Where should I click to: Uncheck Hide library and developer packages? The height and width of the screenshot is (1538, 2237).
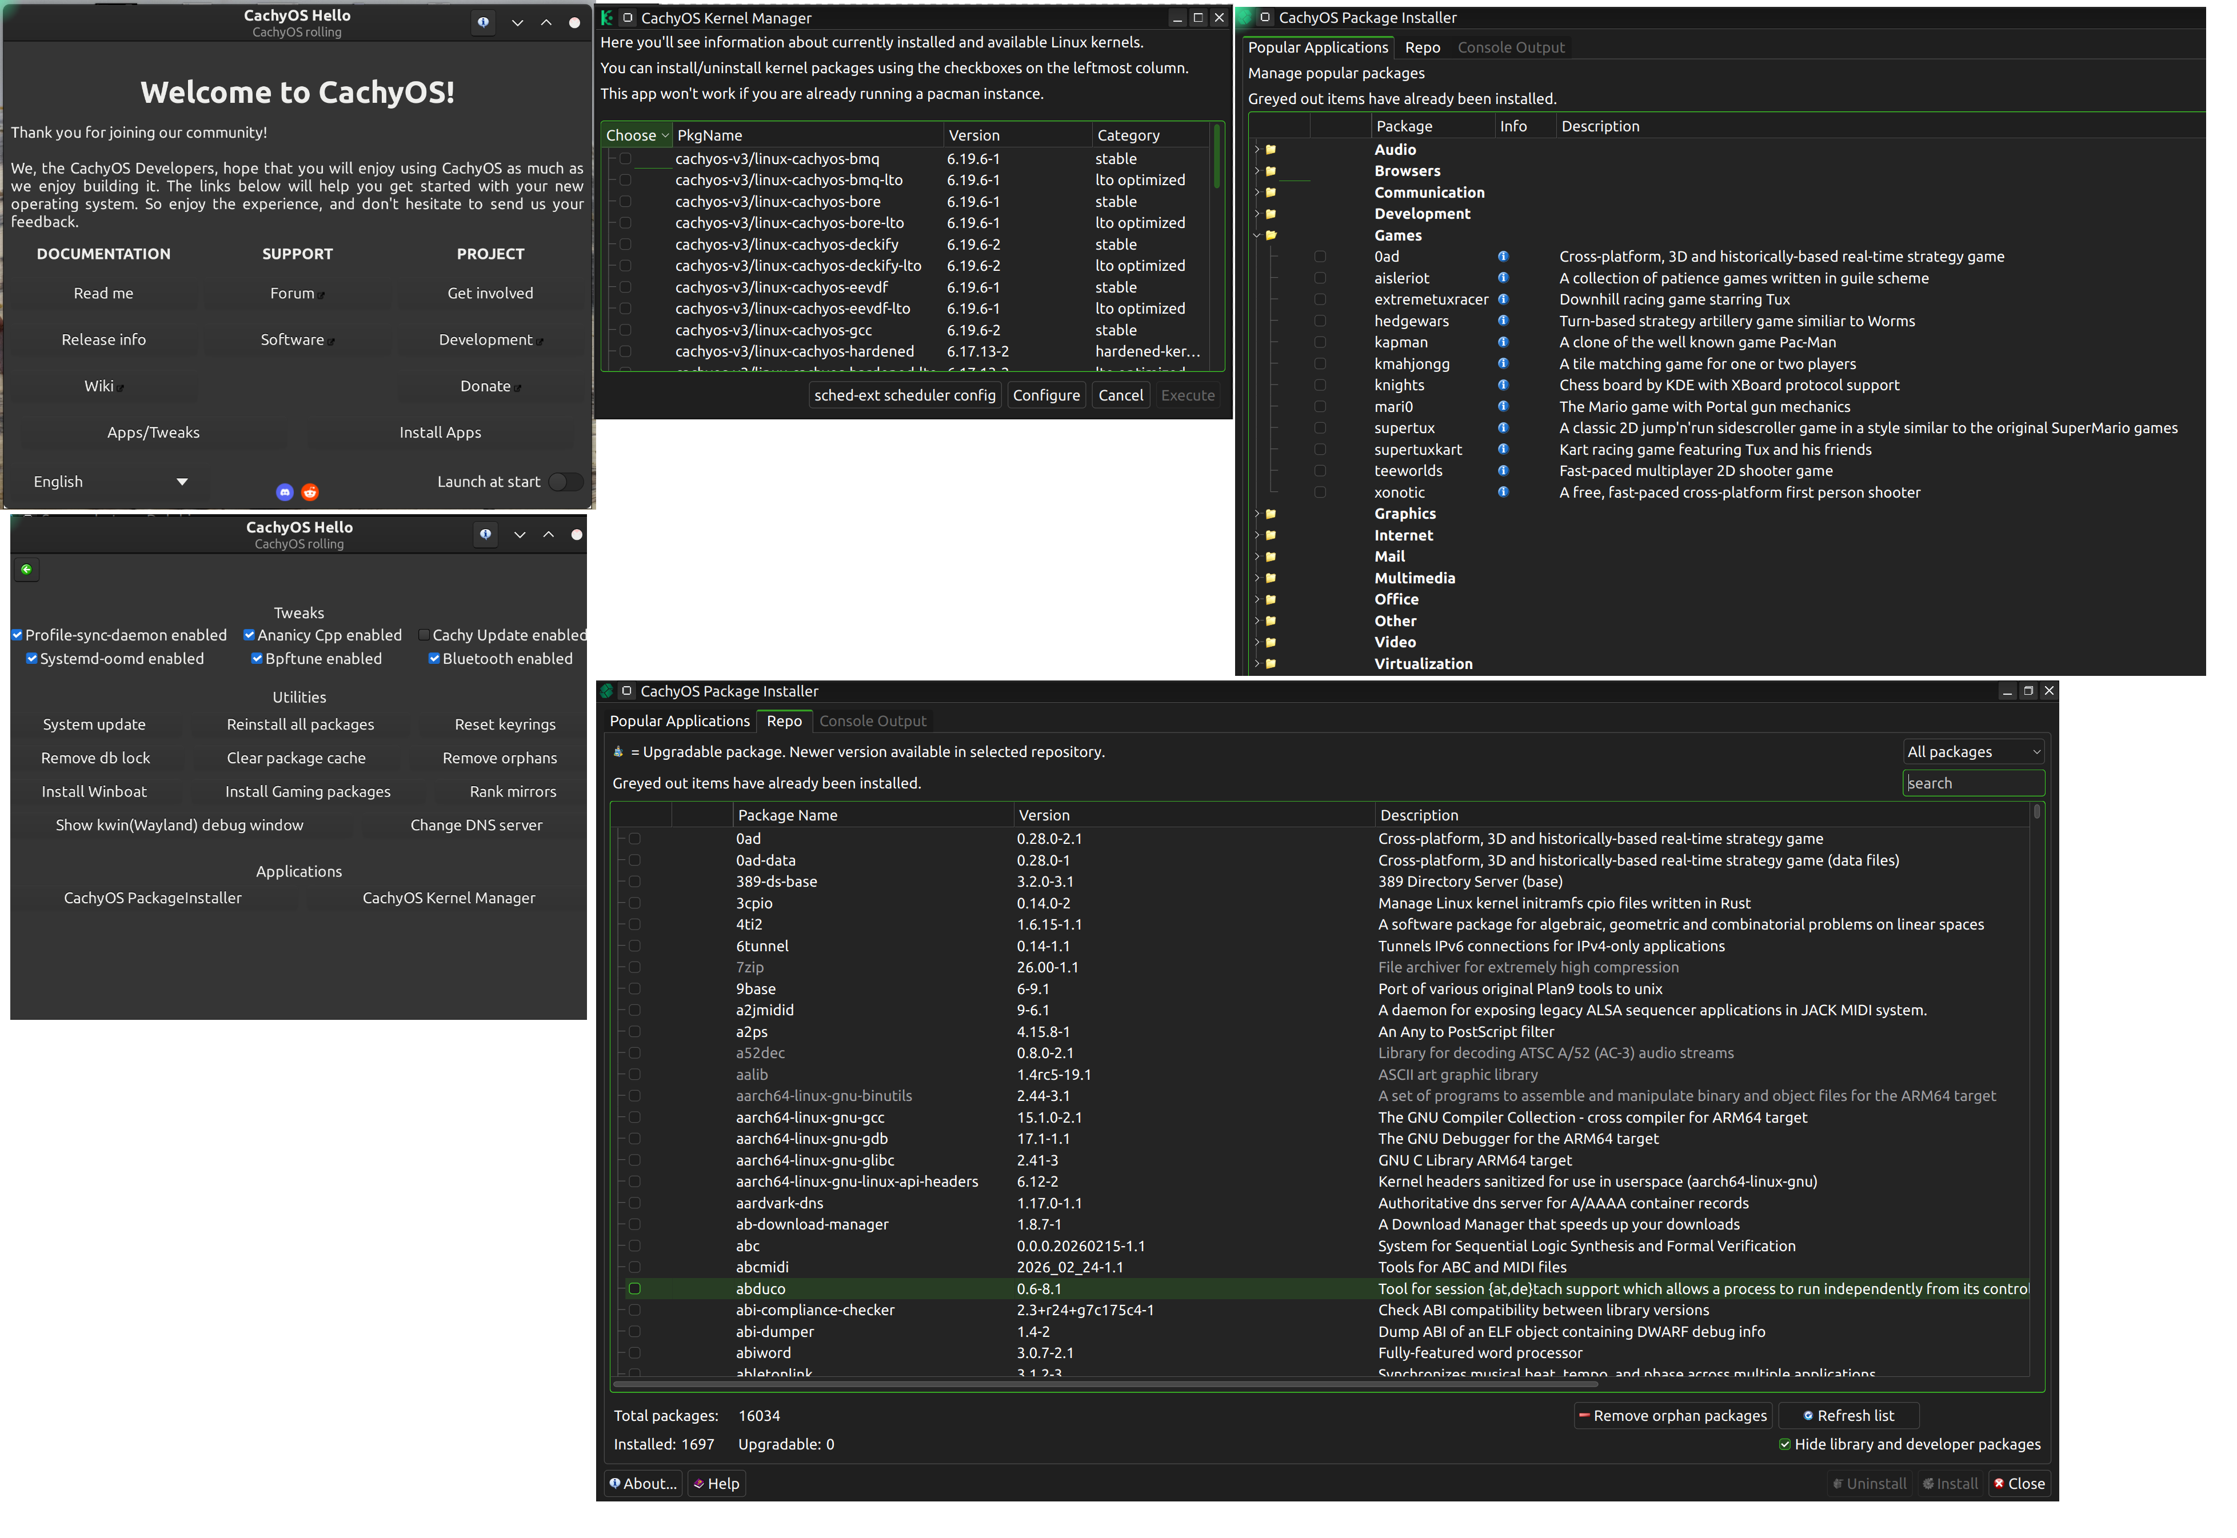1785,1444
